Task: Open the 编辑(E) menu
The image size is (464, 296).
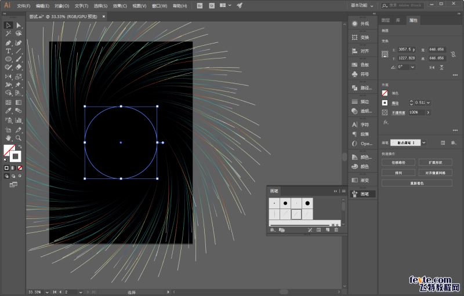Action: click(42, 6)
